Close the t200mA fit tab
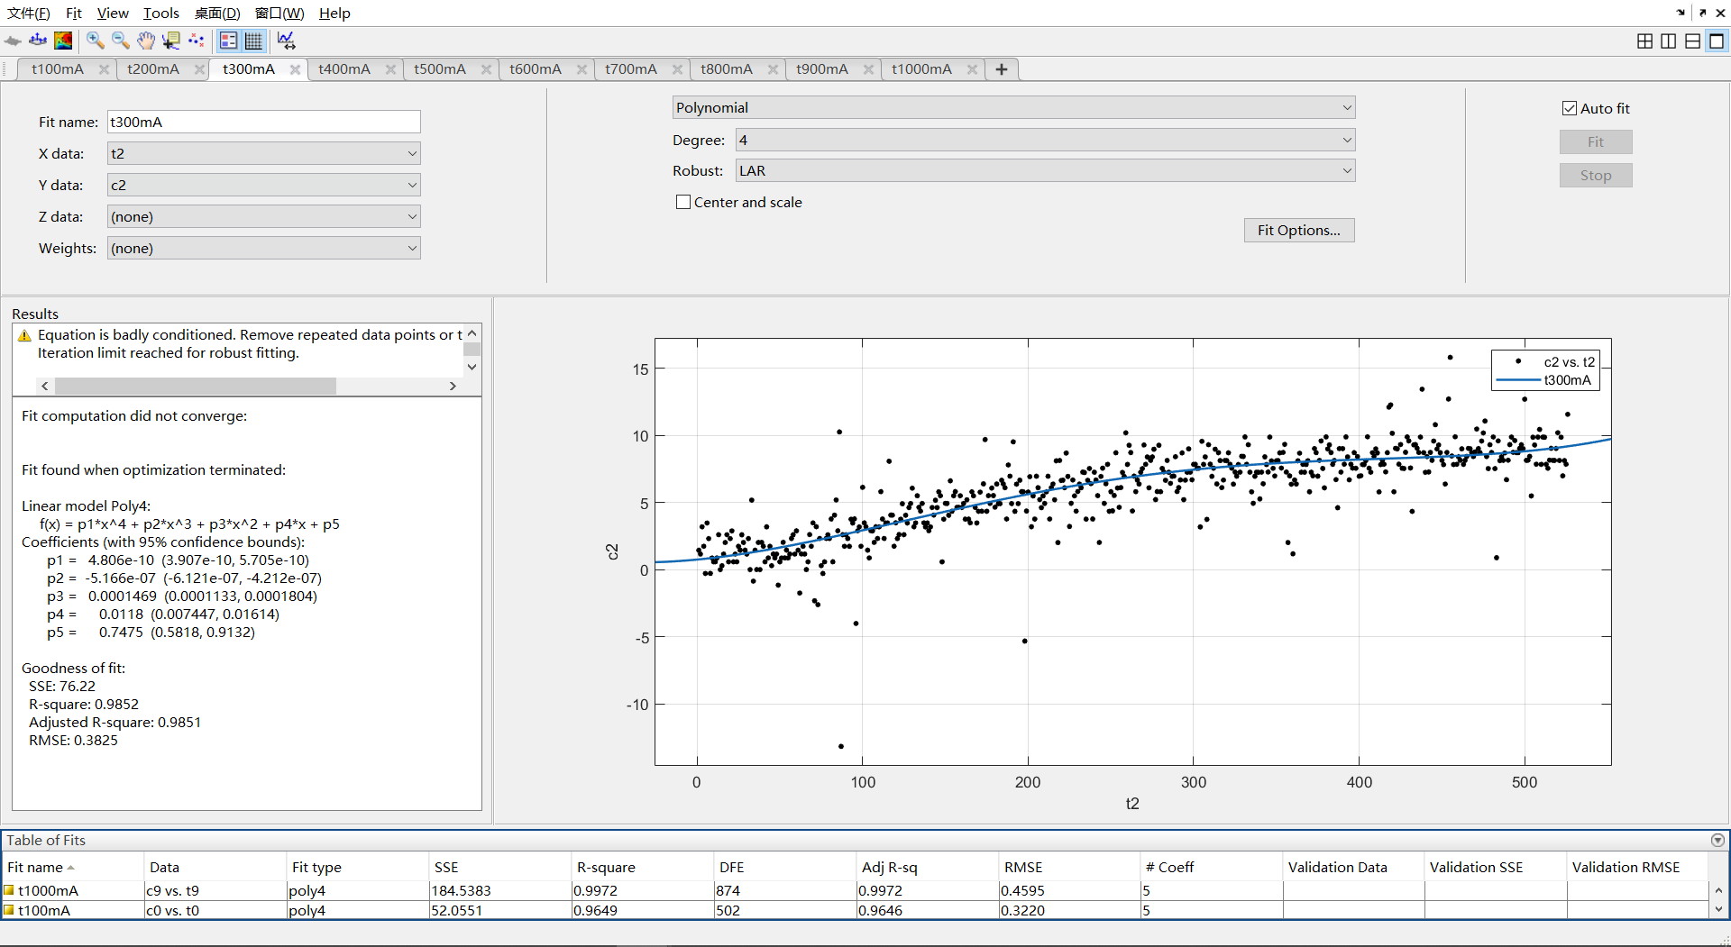 click(199, 69)
